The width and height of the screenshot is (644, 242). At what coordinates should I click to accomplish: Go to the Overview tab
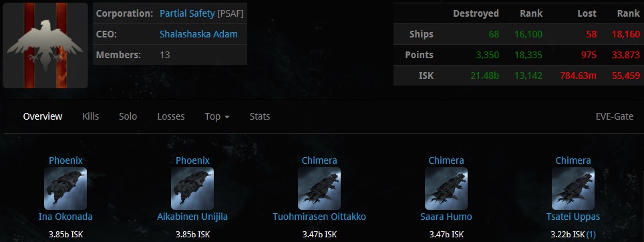pos(43,117)
